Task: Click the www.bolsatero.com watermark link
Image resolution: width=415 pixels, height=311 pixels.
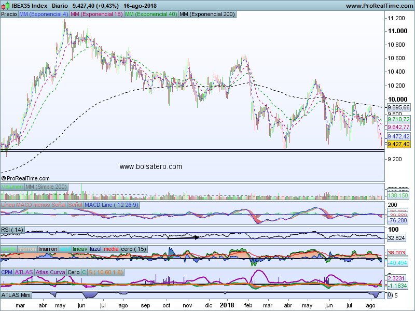Action: (151, 166)
